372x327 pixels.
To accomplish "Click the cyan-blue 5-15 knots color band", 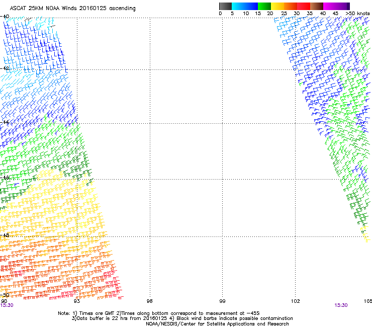I will 245,6.
